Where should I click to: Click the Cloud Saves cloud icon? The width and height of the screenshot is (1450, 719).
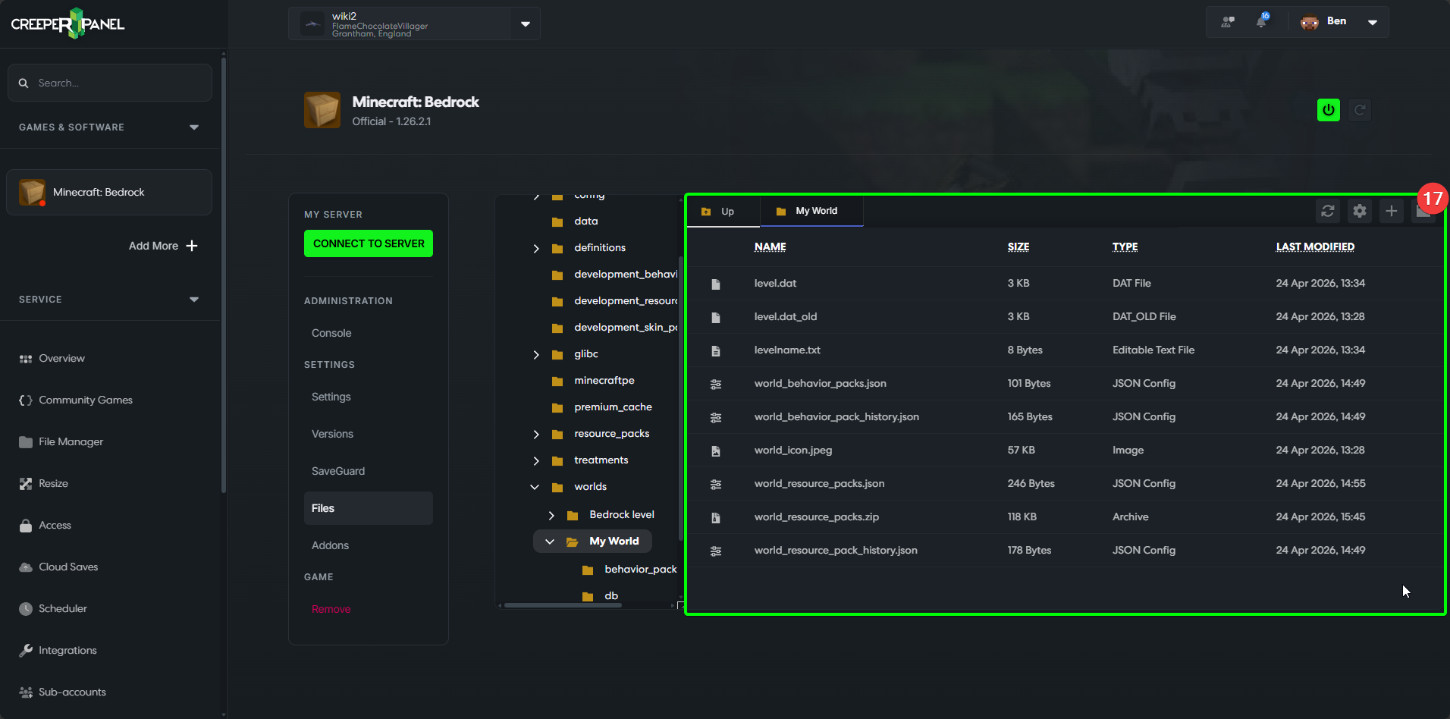(x=26, y=567)
